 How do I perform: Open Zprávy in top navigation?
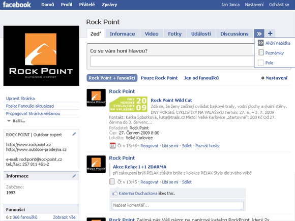pos(109,5)
